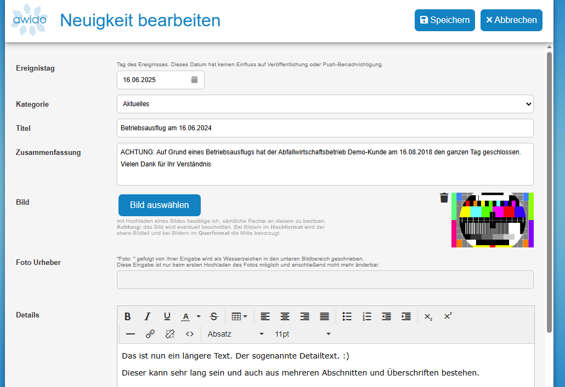Open the source code view icon
This screenshot has width=565, height=387.
190,334
